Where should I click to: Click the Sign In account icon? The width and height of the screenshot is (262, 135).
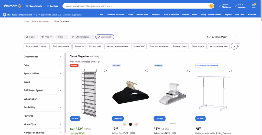click(236, 6)
